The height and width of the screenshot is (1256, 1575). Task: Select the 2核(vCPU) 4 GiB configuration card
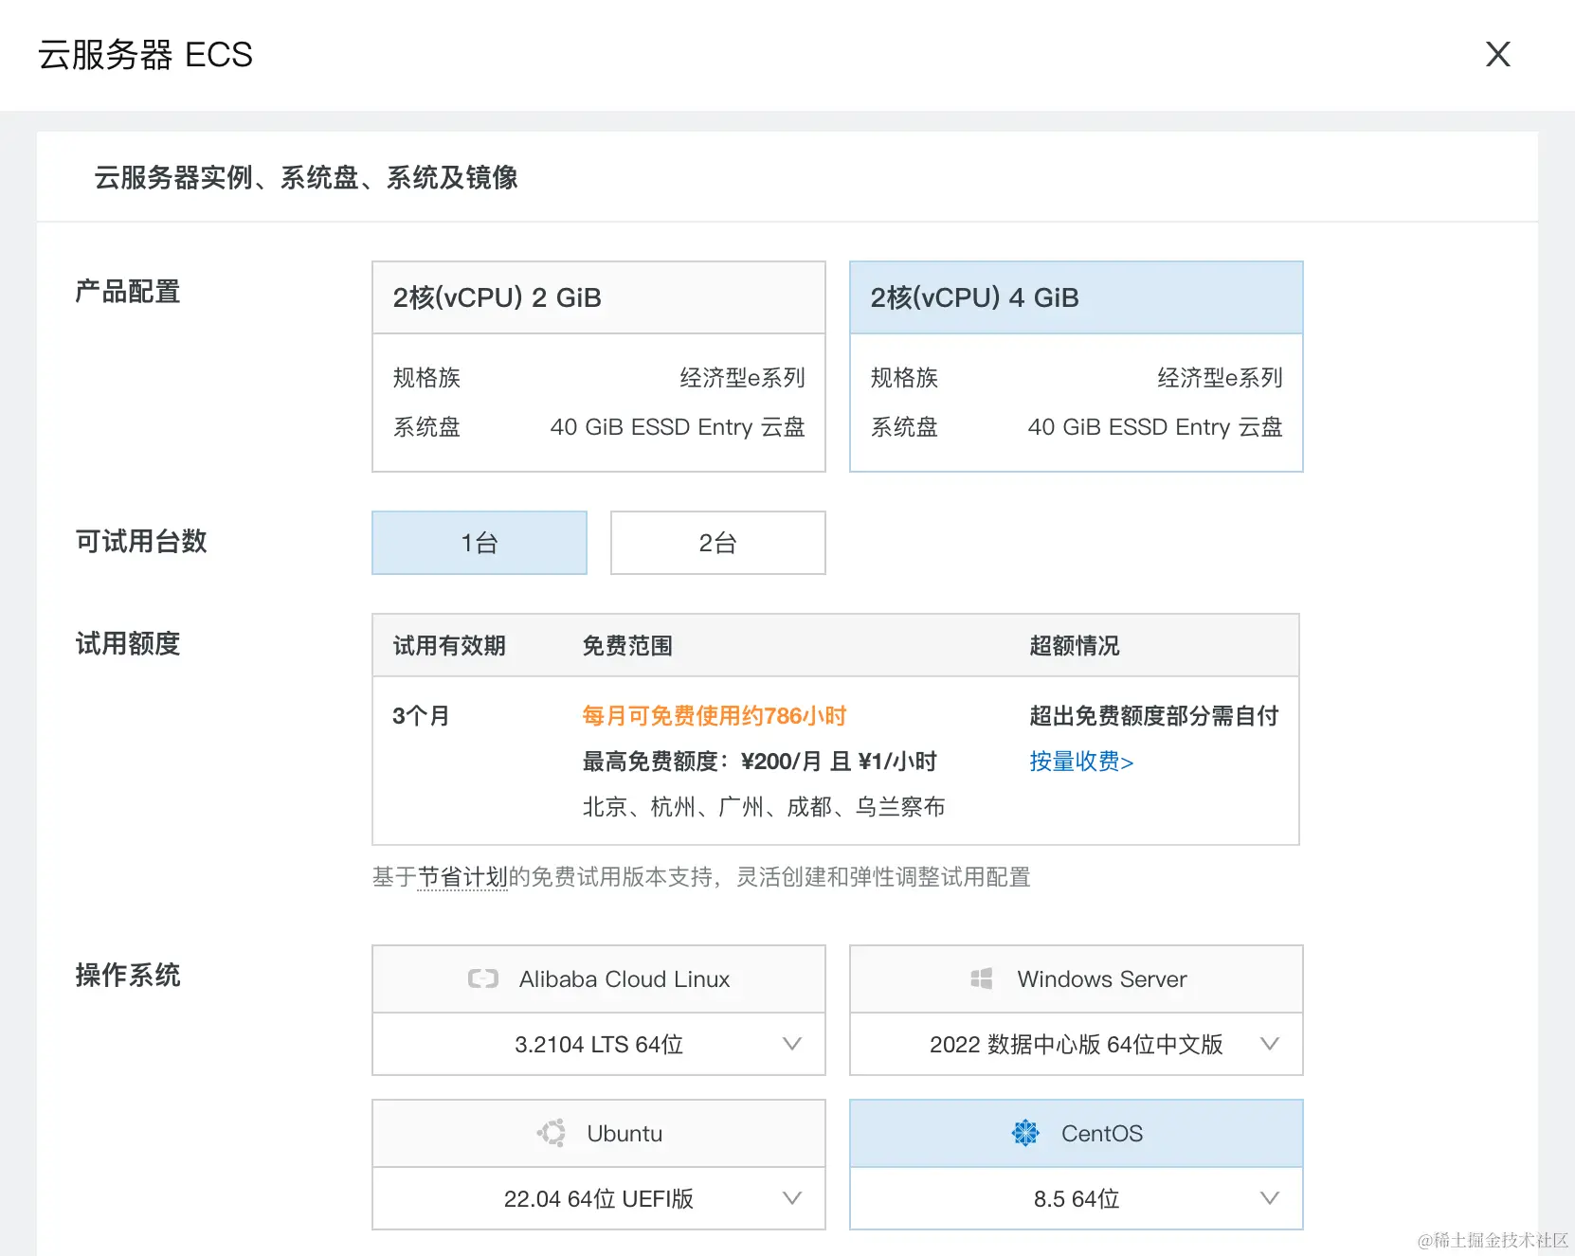pos(1077,367)
